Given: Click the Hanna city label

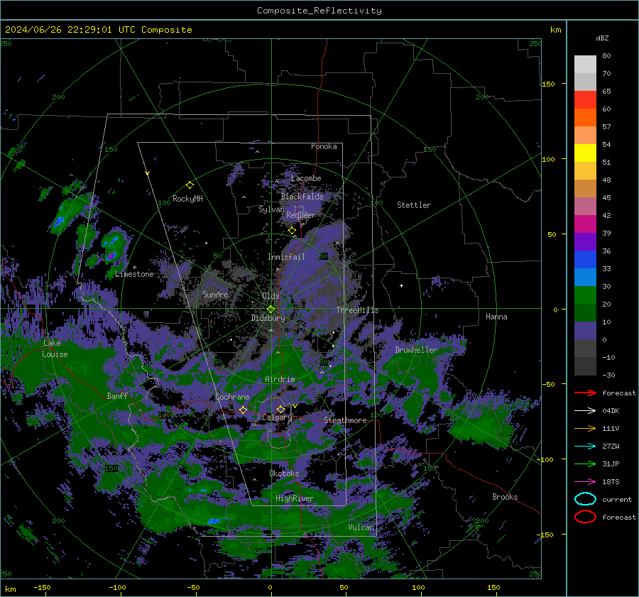Looking at the screenshot, I should coord(496,317).
